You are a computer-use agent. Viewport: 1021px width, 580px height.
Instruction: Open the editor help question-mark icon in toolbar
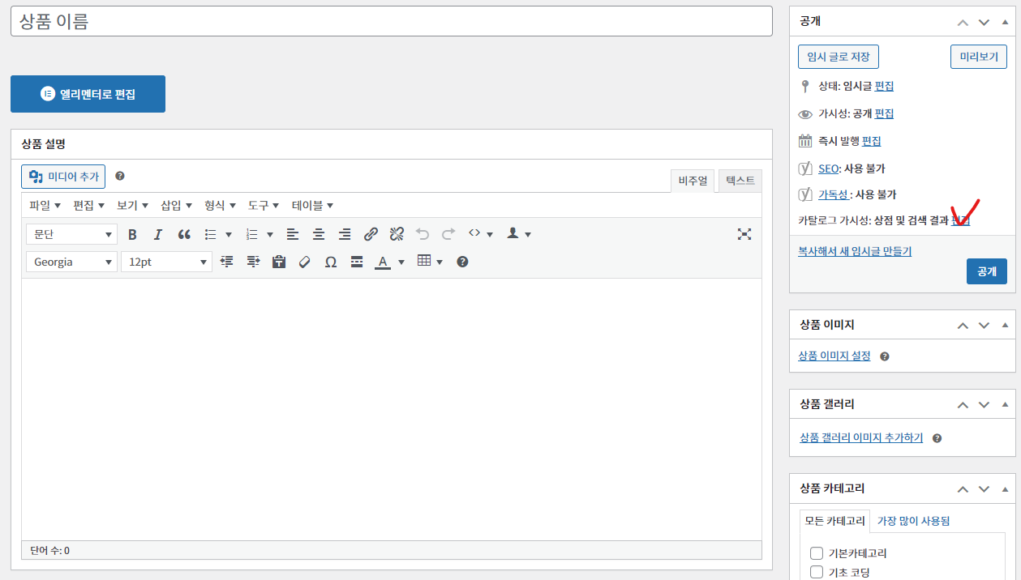click(462, 262)
